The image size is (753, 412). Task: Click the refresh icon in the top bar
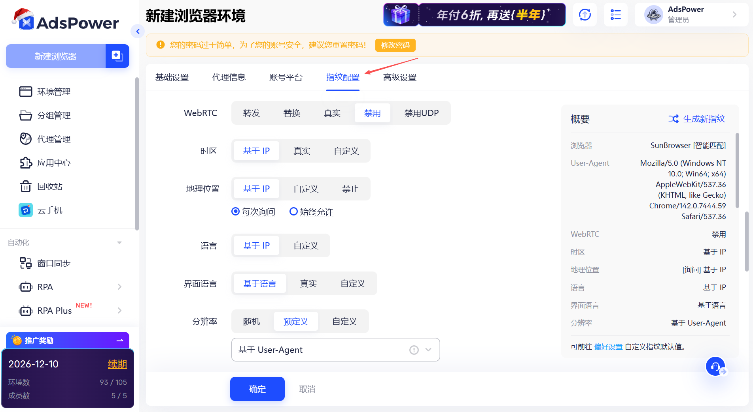585,15
